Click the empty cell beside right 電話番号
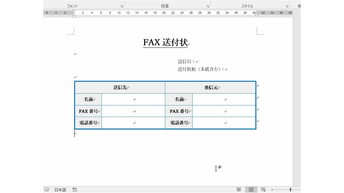The height and width of the screenshot is (193, 344). click(x=224, y=123)
